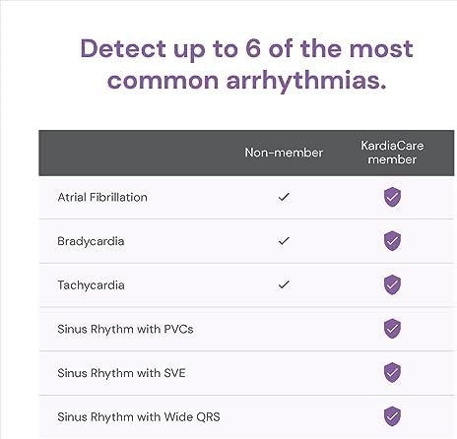This screenshot has width=457, height=439.
Task: Click the Bradycardia KardiaCare shield icon
Action: tap(392, 241)
